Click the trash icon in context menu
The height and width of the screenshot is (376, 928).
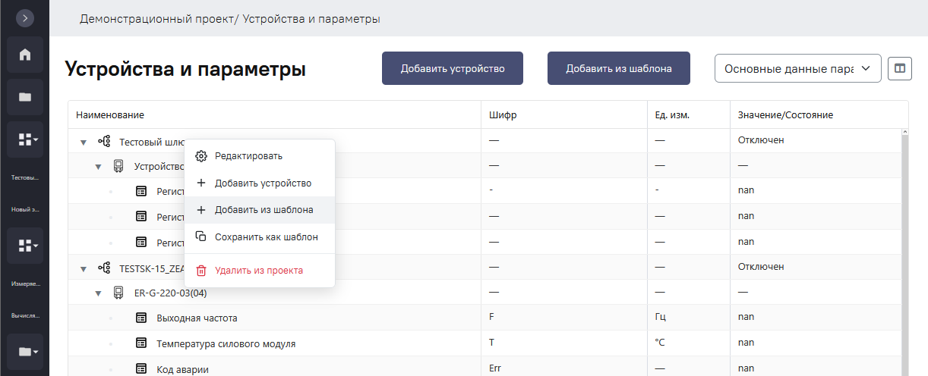coord(201,271)
